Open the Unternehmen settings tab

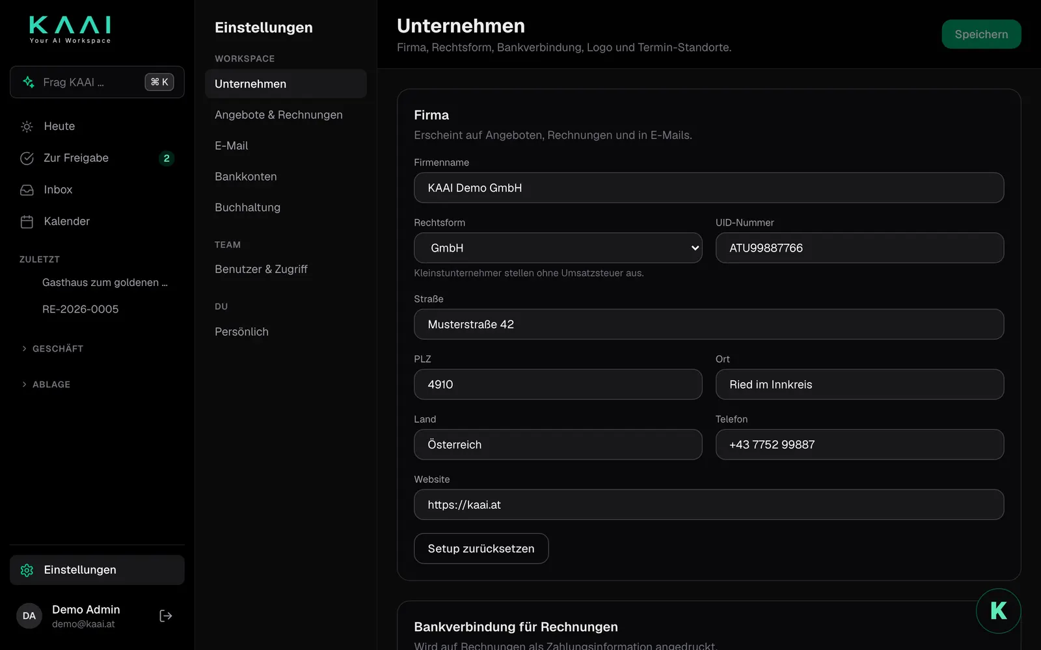(x=286, y=84)
